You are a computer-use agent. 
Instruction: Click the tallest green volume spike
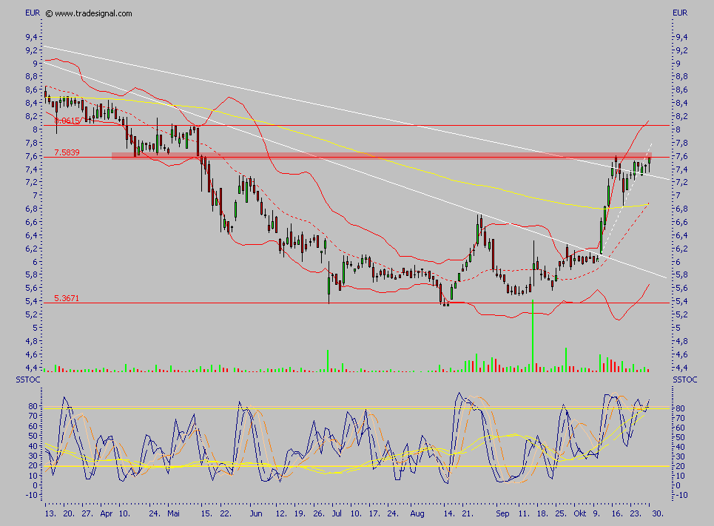coord(533,333)
